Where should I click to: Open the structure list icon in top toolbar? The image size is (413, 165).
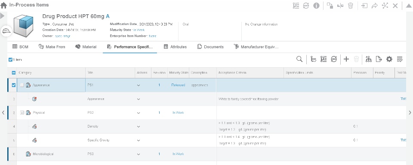(296, 6)
